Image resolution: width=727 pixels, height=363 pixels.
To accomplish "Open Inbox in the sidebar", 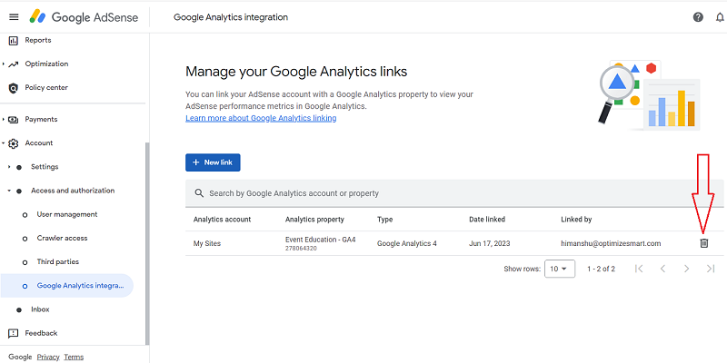I will click(x=40, y=309).
